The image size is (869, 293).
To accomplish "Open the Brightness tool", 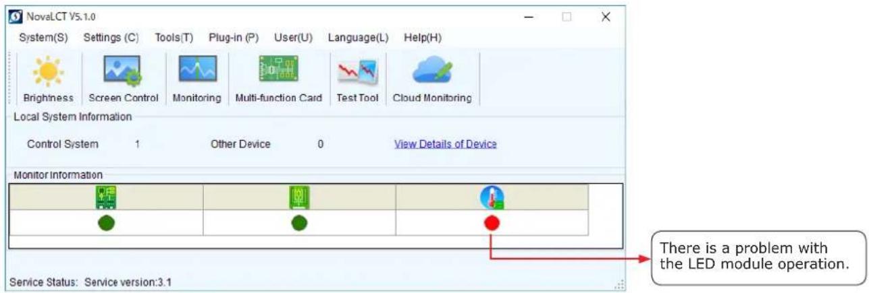I will click(x=48, y=79).
